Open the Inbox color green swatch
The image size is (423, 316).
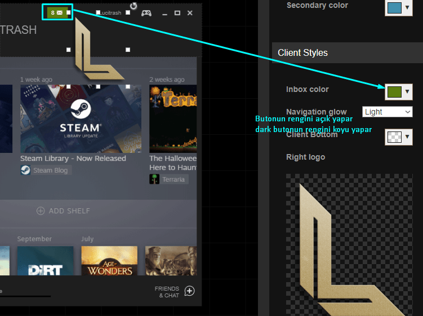(394, 91)
